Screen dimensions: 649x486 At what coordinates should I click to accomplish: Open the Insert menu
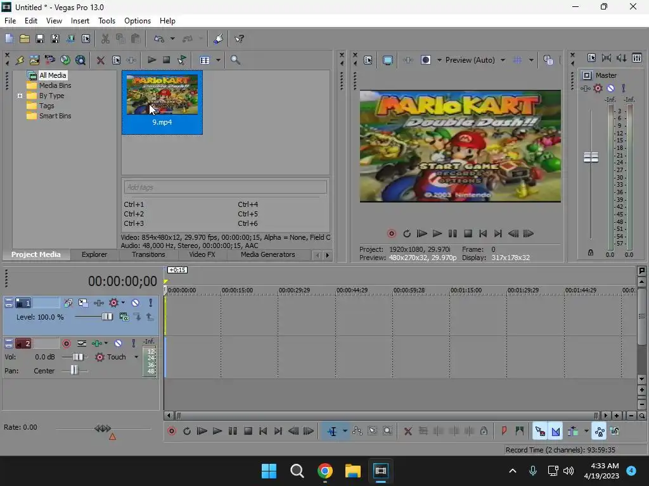[80, 21]
